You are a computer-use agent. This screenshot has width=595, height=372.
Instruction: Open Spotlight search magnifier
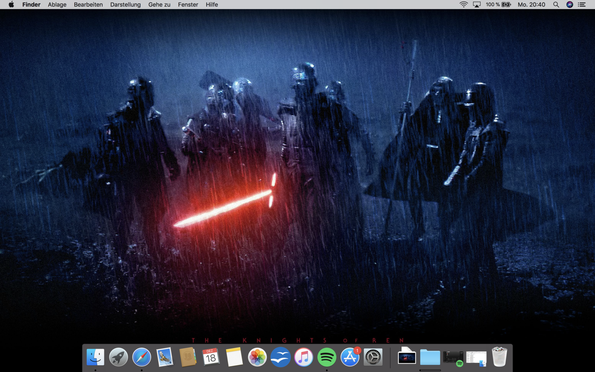[x=556, y=4]
